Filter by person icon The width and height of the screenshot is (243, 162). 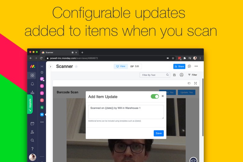[181, 75]
